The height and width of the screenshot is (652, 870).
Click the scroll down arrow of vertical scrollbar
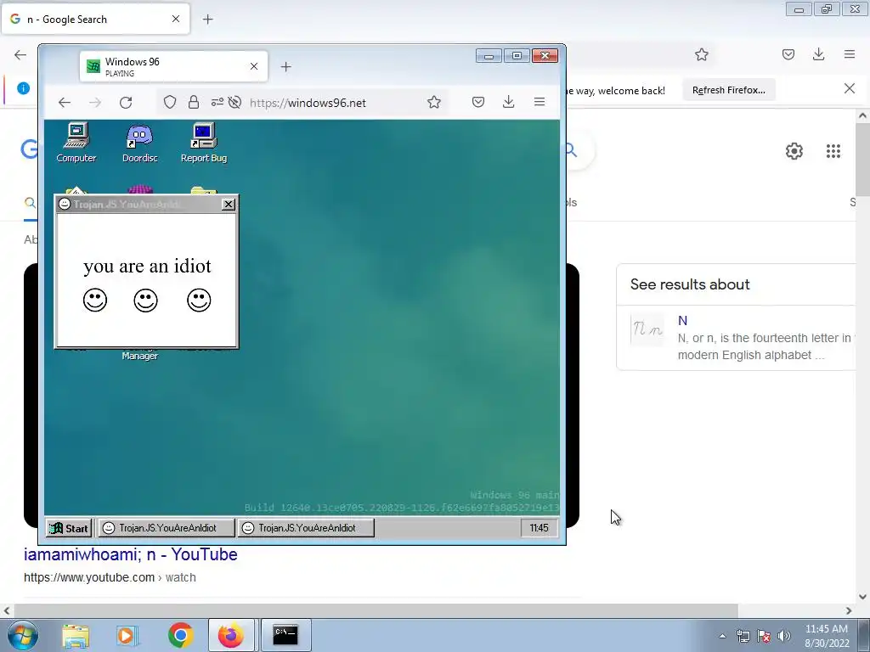pyautogui.click(x=862, y=597)
